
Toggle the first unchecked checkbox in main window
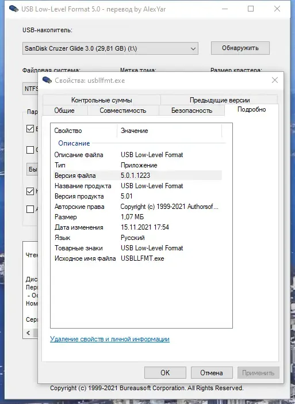[30, 150]
